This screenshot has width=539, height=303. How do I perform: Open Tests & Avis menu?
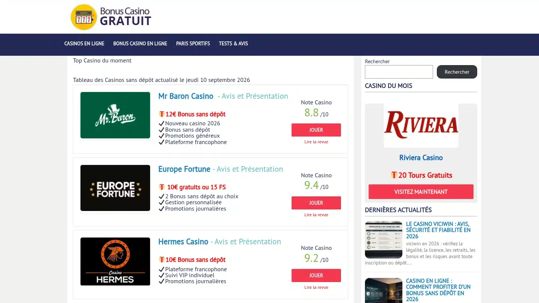pos(233,43)
